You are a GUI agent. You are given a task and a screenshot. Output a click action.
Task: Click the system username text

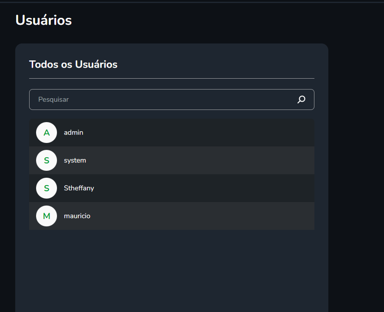(x=75, y=160)
